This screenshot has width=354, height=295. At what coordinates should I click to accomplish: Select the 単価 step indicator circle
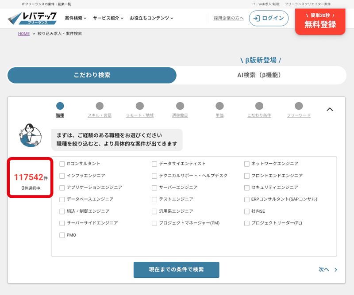[x=219, y=106]
